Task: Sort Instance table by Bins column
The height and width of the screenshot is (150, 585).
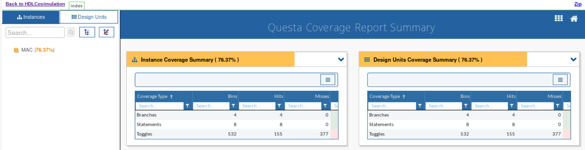Action: coord(215,96)
